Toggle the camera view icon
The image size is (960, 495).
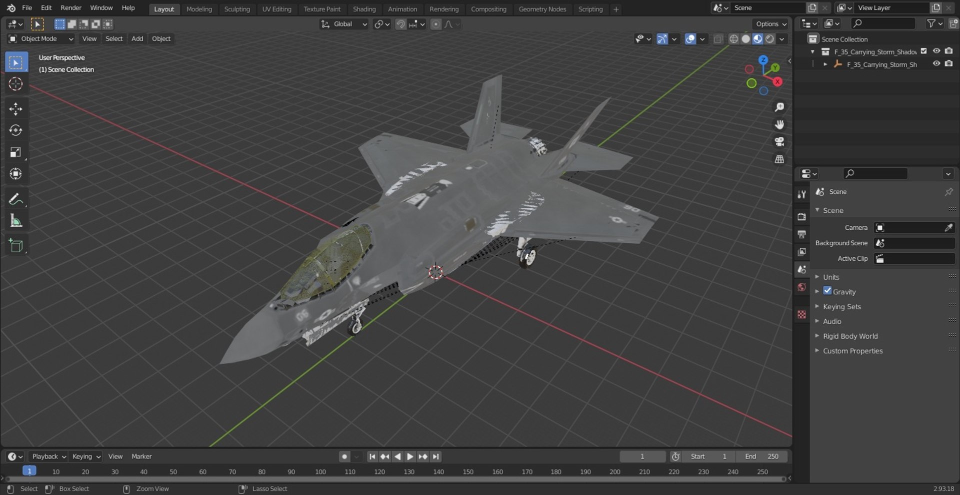pos(779,142)
